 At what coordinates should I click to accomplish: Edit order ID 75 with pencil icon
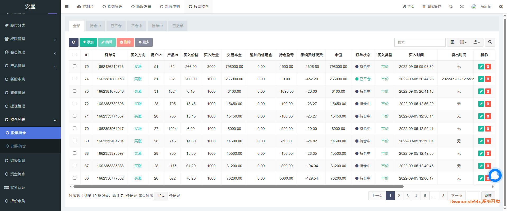coord(481,67)
